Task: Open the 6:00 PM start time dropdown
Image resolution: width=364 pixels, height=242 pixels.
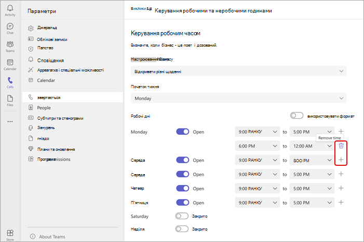Action: coord(258,146)
